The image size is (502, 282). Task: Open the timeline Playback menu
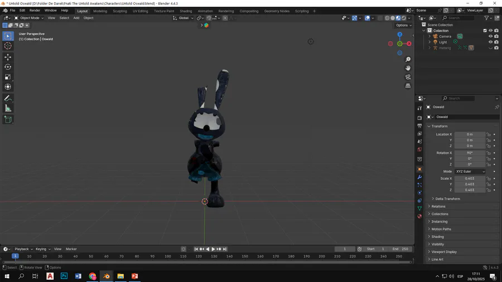23,249
